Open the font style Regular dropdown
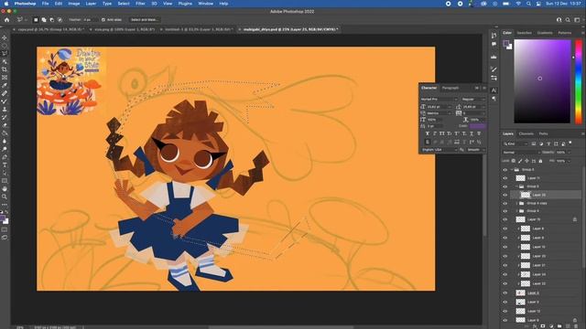This screenshot has width=586, height=329. [472, 100]
